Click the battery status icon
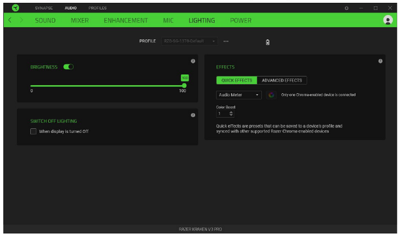400x239 pixels. 268,43
